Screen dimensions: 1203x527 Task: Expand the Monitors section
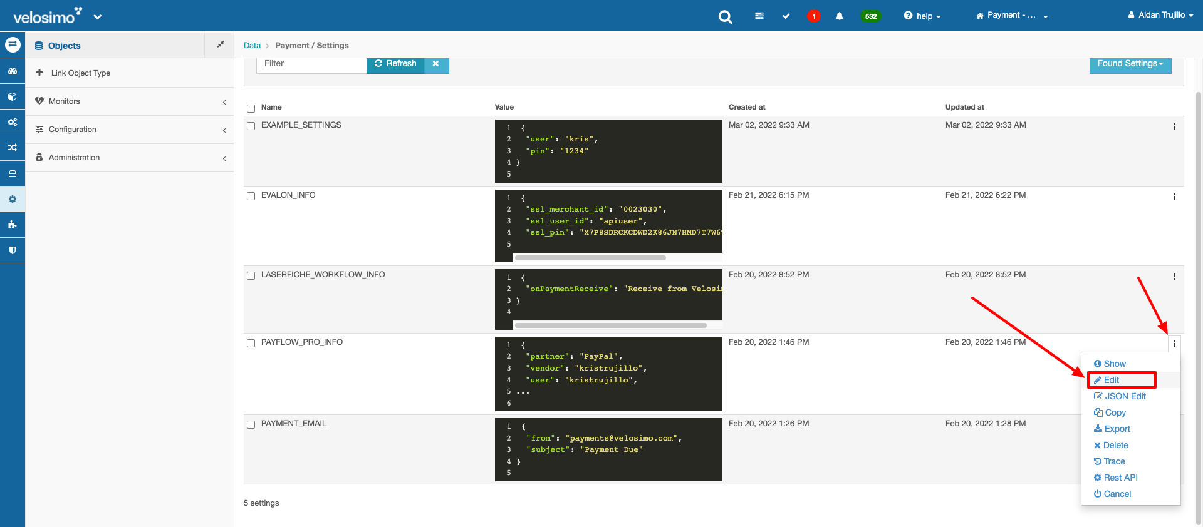pyautogui.click(x=130, y=101)
